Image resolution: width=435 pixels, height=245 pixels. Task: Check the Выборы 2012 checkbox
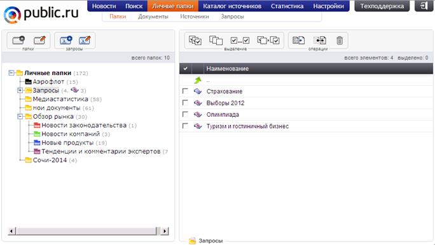pos(185,102)
